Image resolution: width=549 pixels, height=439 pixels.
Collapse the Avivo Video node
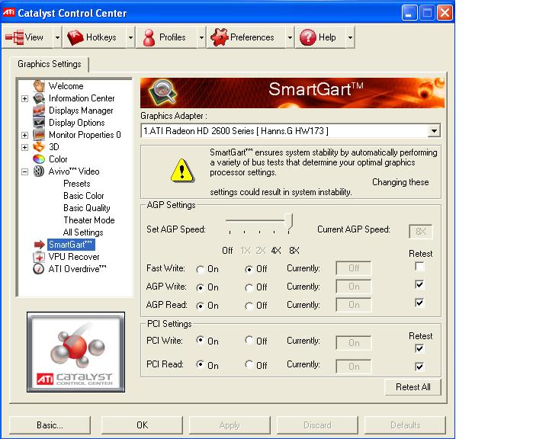[x=24, y=172]
